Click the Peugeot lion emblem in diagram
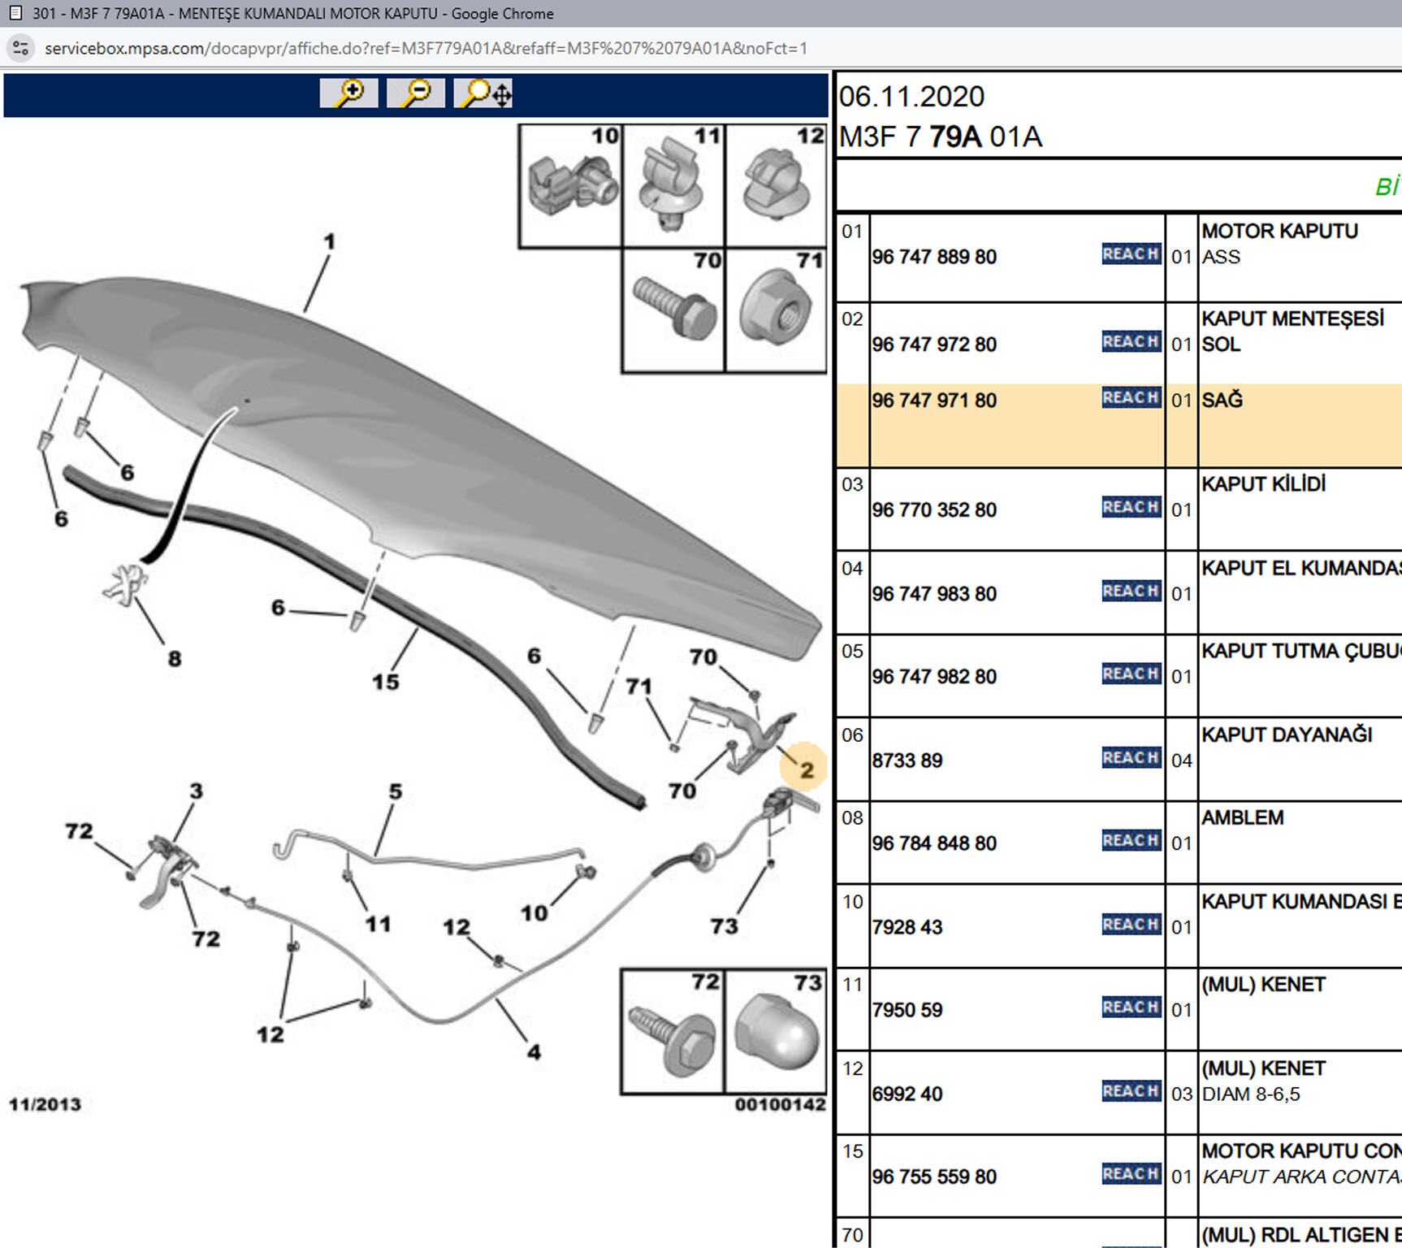 [x=126, y=583]
